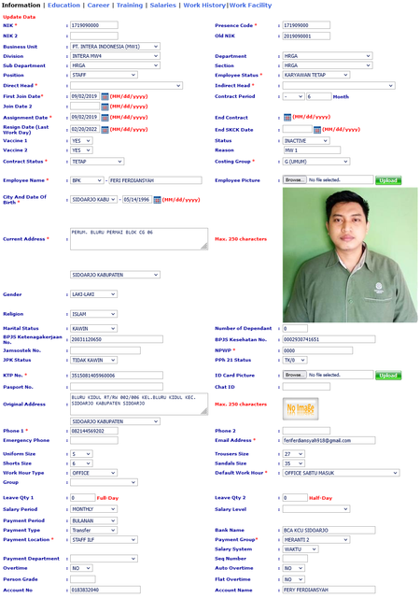Viewport: 420px width, 598px height.
Task: Click the KTP No. input field
Action: (x=117, y=376)
